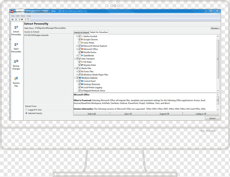Click the second toolbar icon beside Save
Viewport: 230px width, 177px height.
click(x=16, y=19)
